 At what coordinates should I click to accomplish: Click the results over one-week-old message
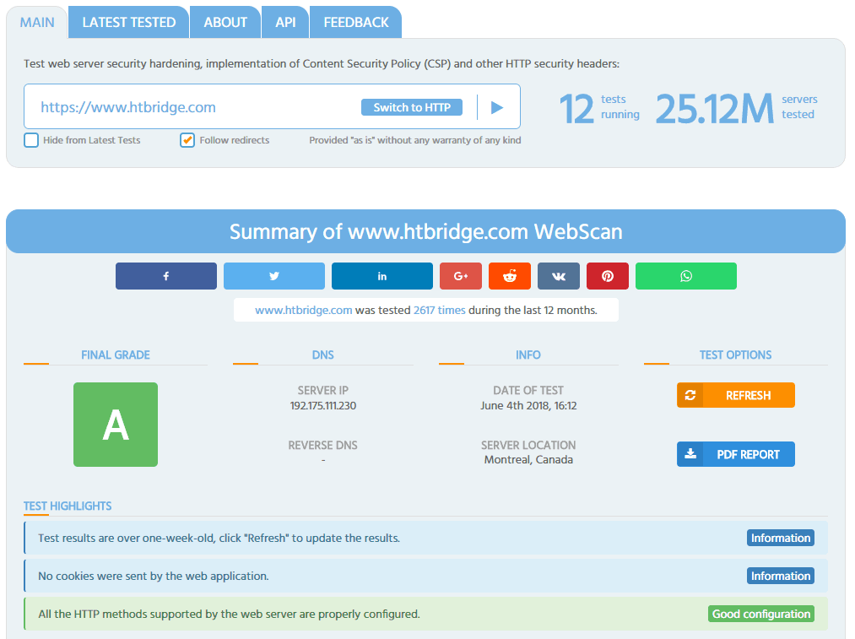[x=219, y=539]
